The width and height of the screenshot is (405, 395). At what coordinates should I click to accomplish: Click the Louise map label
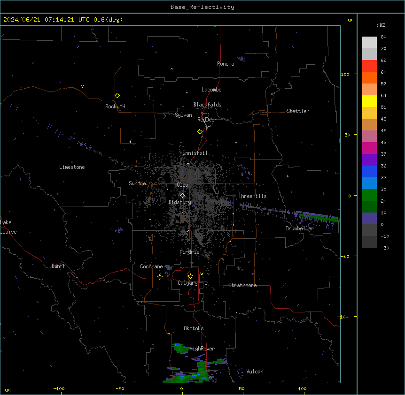point(8,232)
